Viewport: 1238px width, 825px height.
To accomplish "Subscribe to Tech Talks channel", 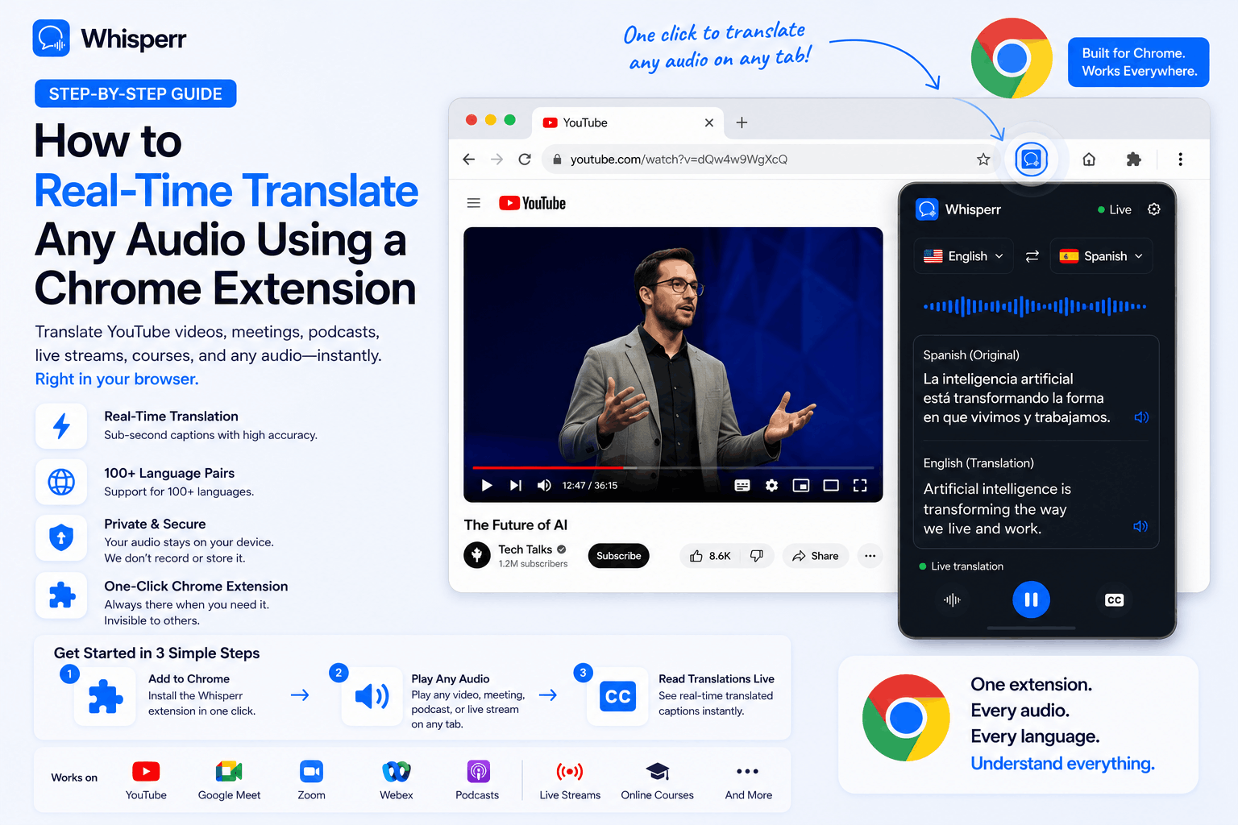I will click(619, 556).
